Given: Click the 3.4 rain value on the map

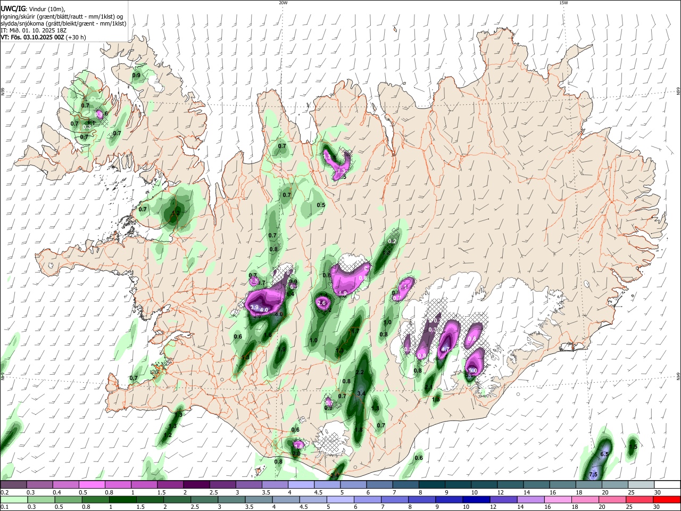Looking at the screenshot, I should click(361, 393).
